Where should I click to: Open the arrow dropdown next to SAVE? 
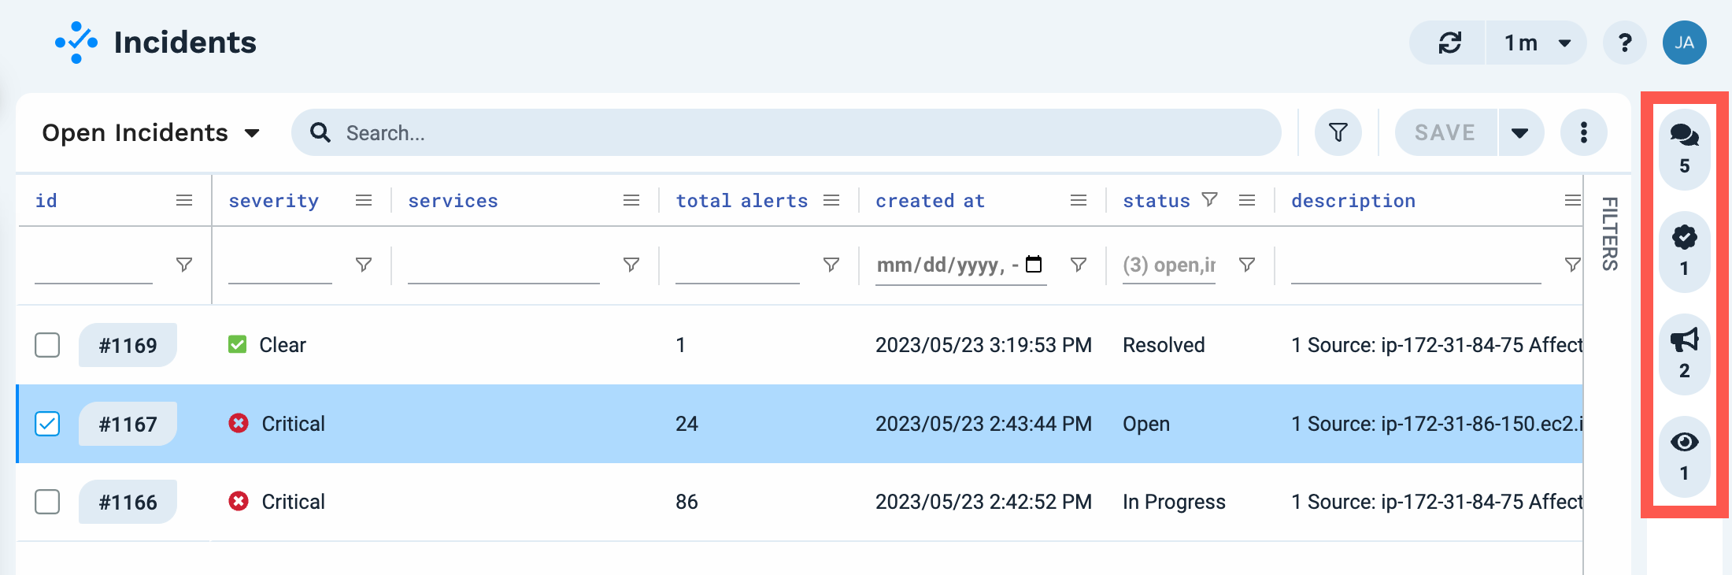pos(1520,132)
